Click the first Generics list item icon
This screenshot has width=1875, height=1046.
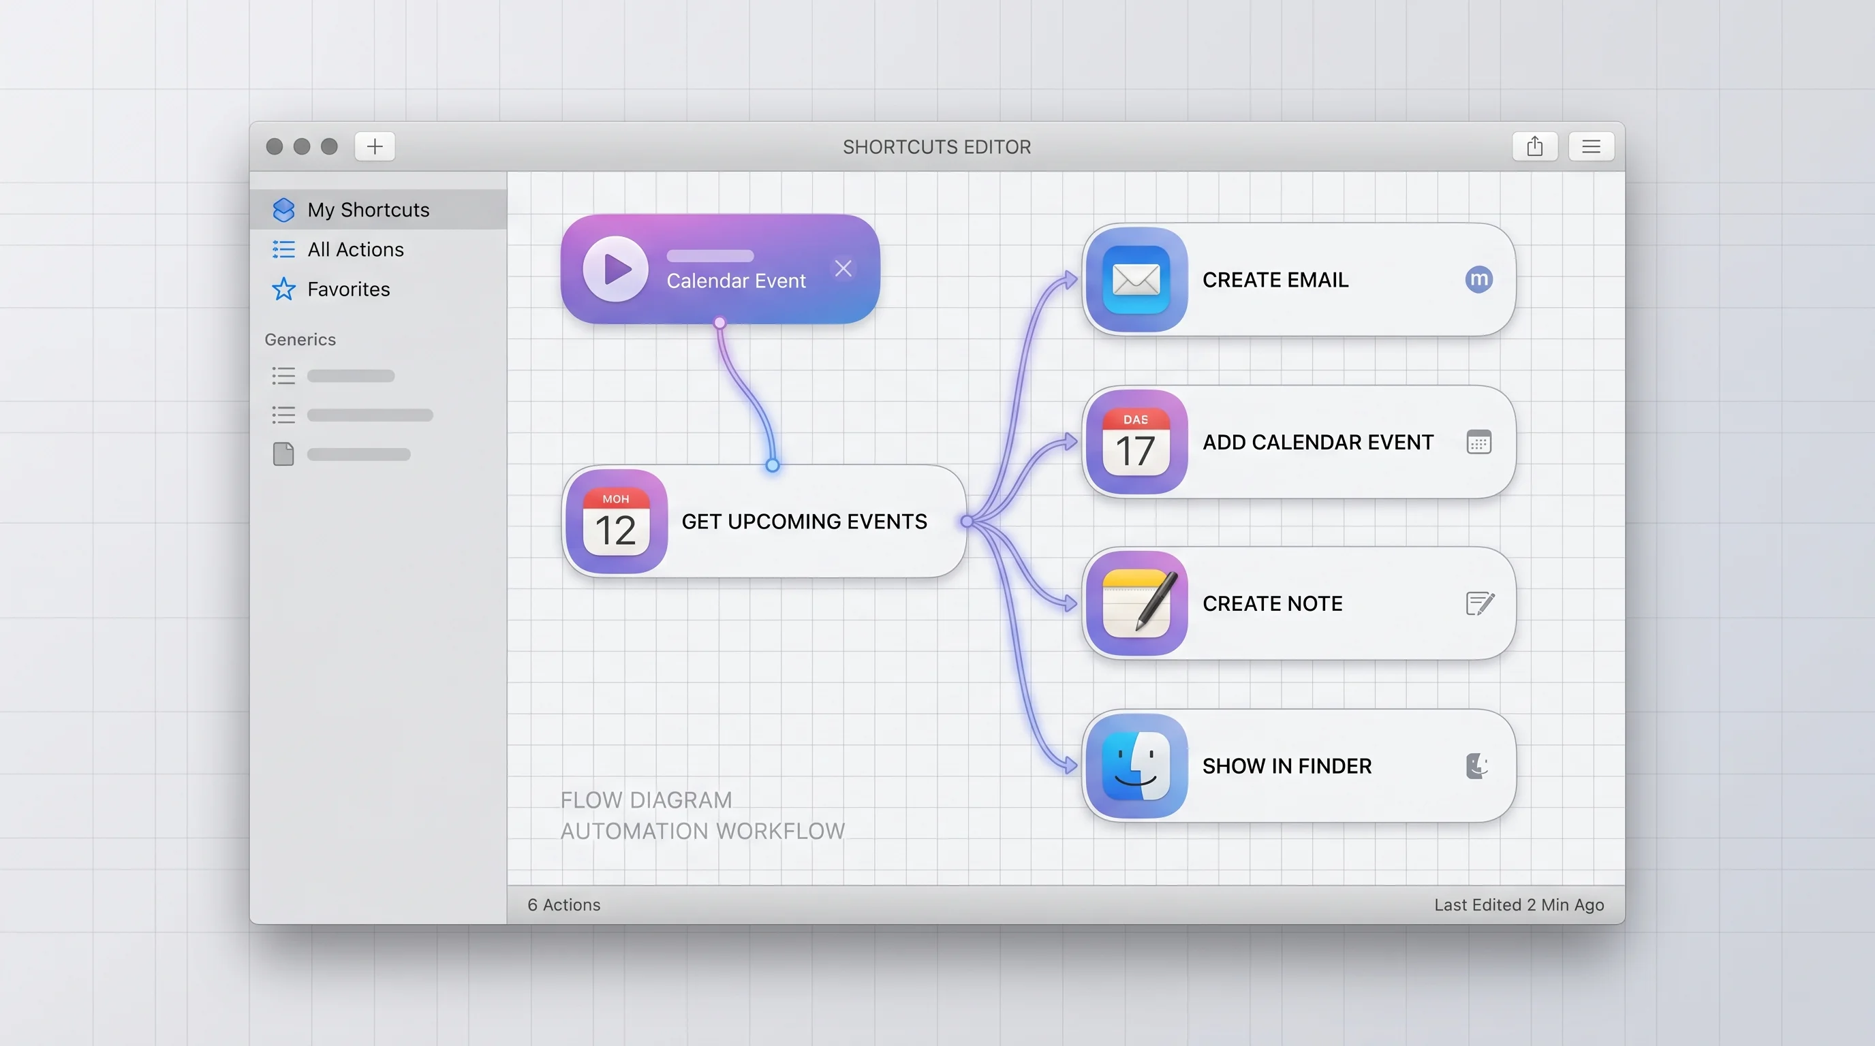pos(283,375)
